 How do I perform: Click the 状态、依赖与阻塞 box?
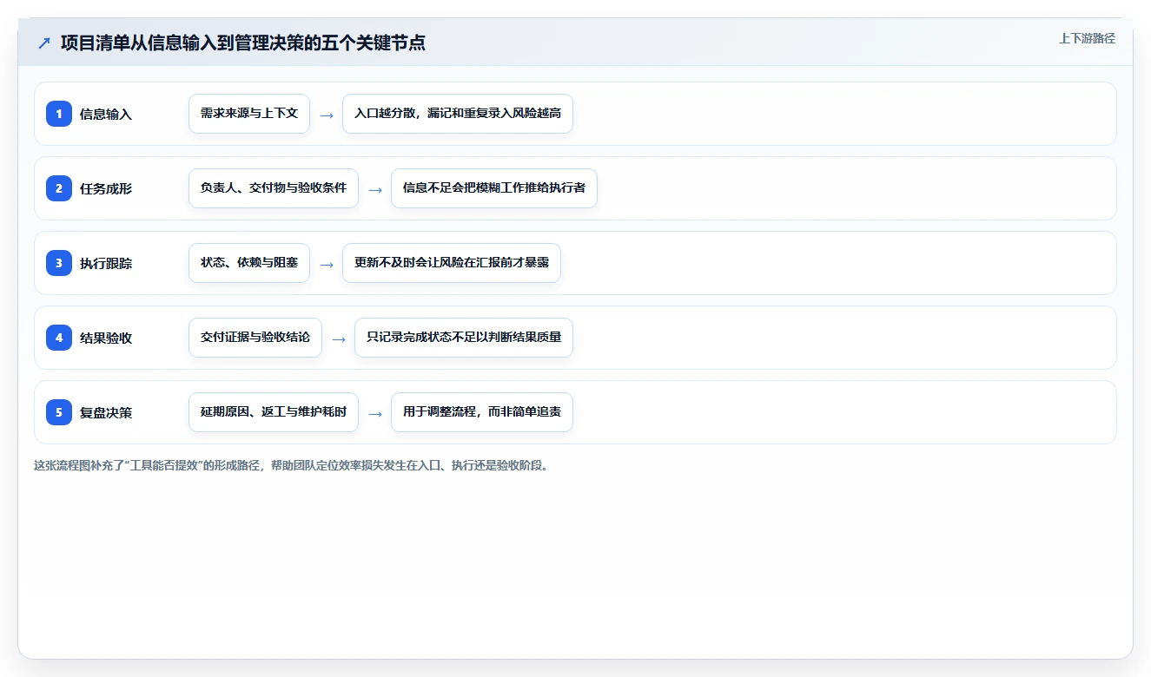click(x=249, y=263)
